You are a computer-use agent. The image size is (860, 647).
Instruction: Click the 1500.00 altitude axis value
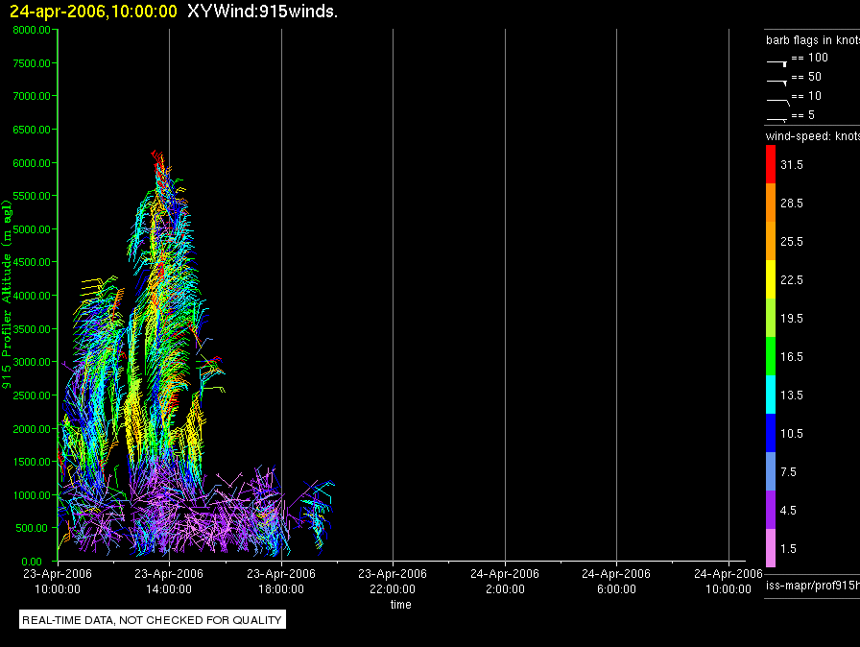(x=32, y=462)
